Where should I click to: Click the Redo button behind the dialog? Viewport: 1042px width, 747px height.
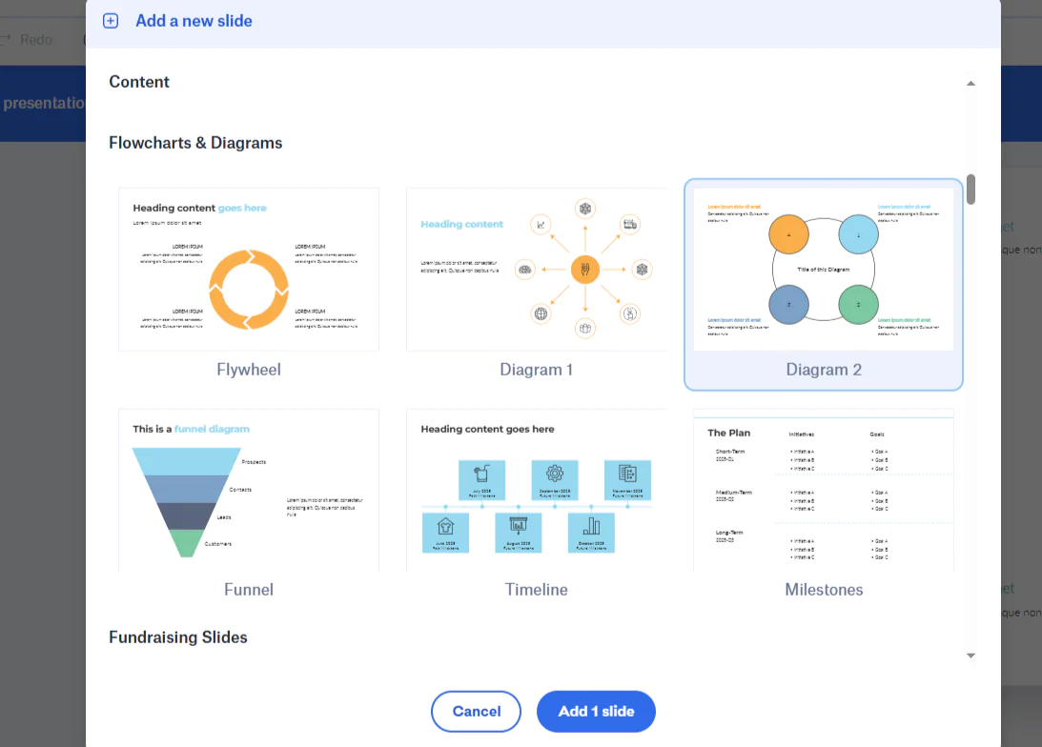click(x=28, y=40)
